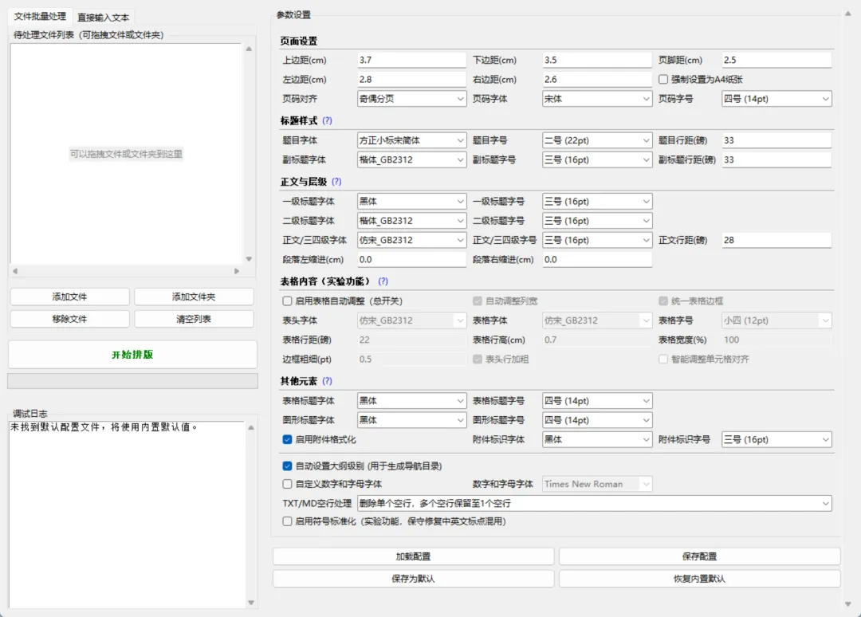Open 图形标题字体 dropdown
The height and width of the screenshot is (617, 861).
click(412, 420)
